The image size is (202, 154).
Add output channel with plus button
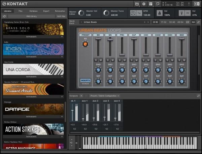click(x=81, y=96)
